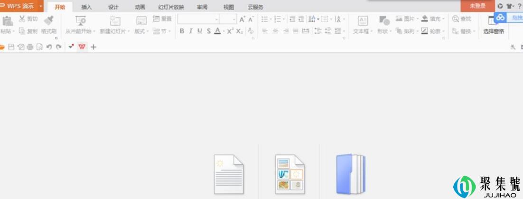Click the blank document icon
This screenshot has height=199, width=523.
pos(229,174)
